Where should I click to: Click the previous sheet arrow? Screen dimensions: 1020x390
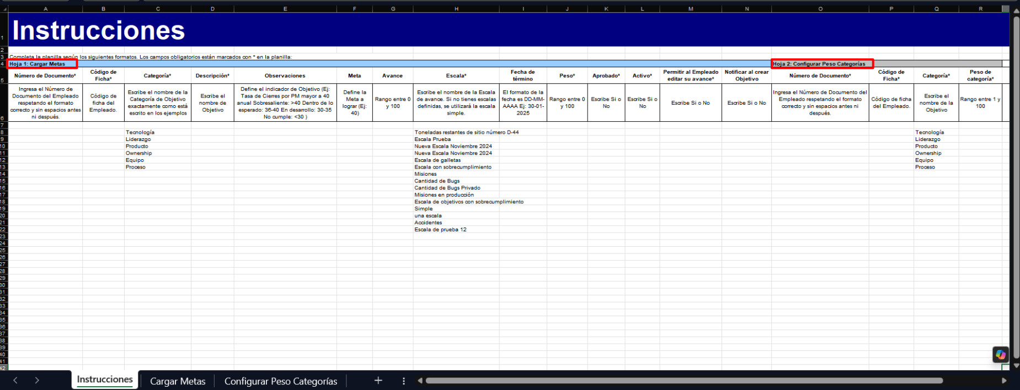click(x=15, y=381)
